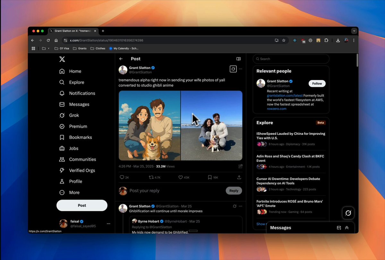Image resolution: width=385 pixels, height=260 pixels.
Task: Open a new browser tab
Action: point(103,31)
